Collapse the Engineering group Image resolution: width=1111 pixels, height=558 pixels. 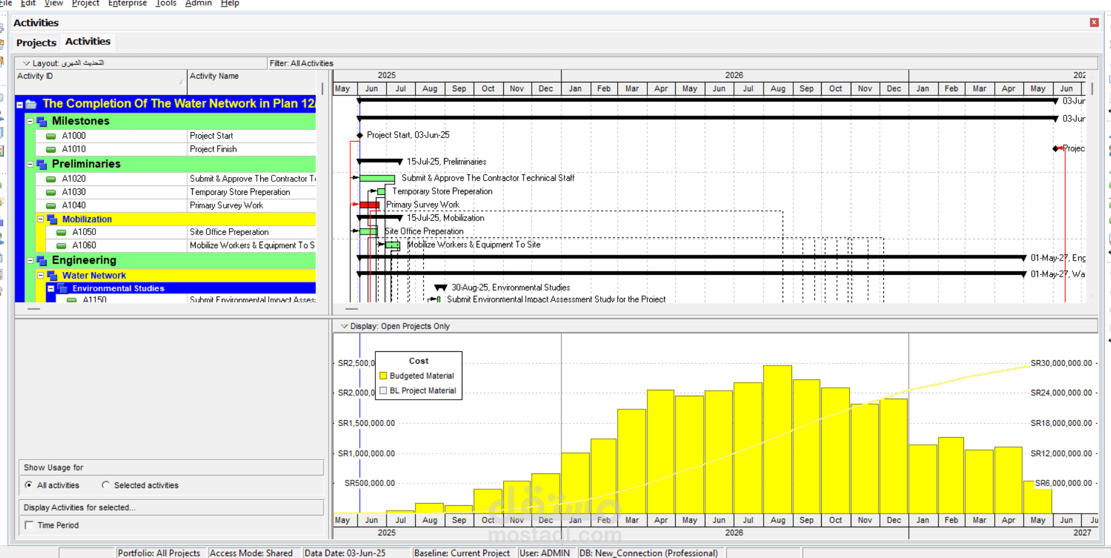30,260
